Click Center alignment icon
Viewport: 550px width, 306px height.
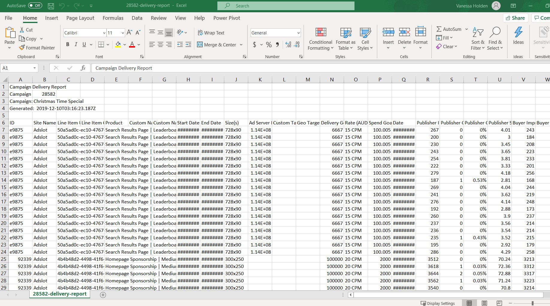(160, 45)
